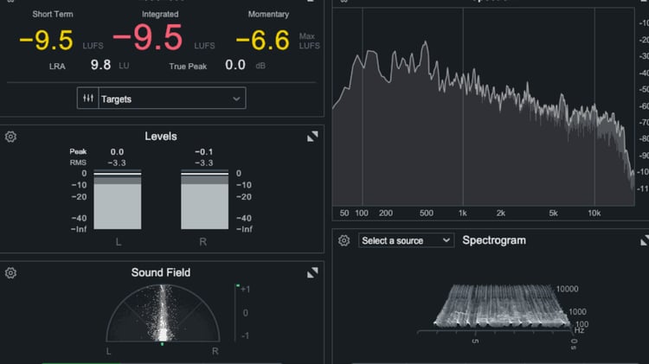Click the Momentary Max loudness value
Viewport: 649px width, 364px height.
pos(262,40)
